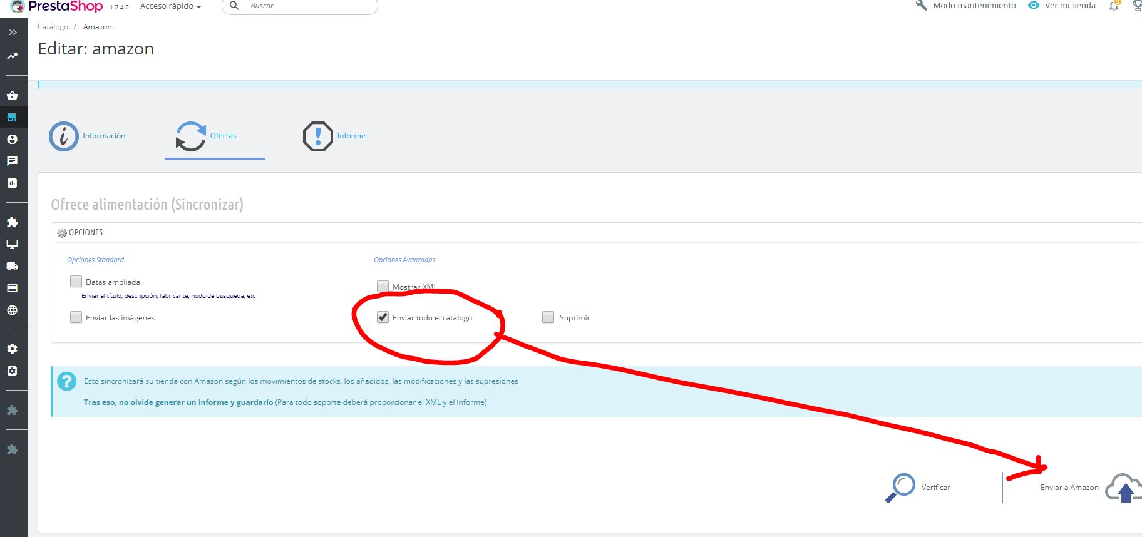Open Advanced Parameters via the boxed gear icon
Viewport: 1142px width, 537px height.
click(12, 371)
